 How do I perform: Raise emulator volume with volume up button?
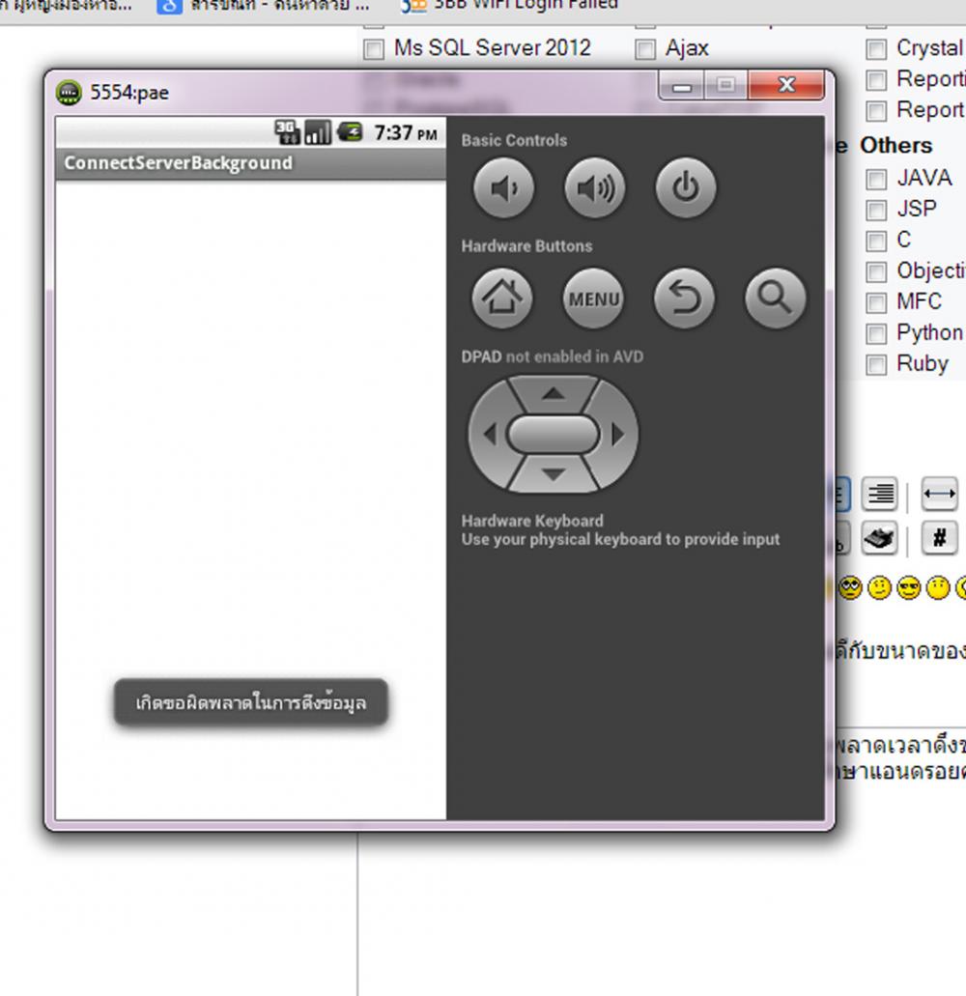[x=595, y=188]
